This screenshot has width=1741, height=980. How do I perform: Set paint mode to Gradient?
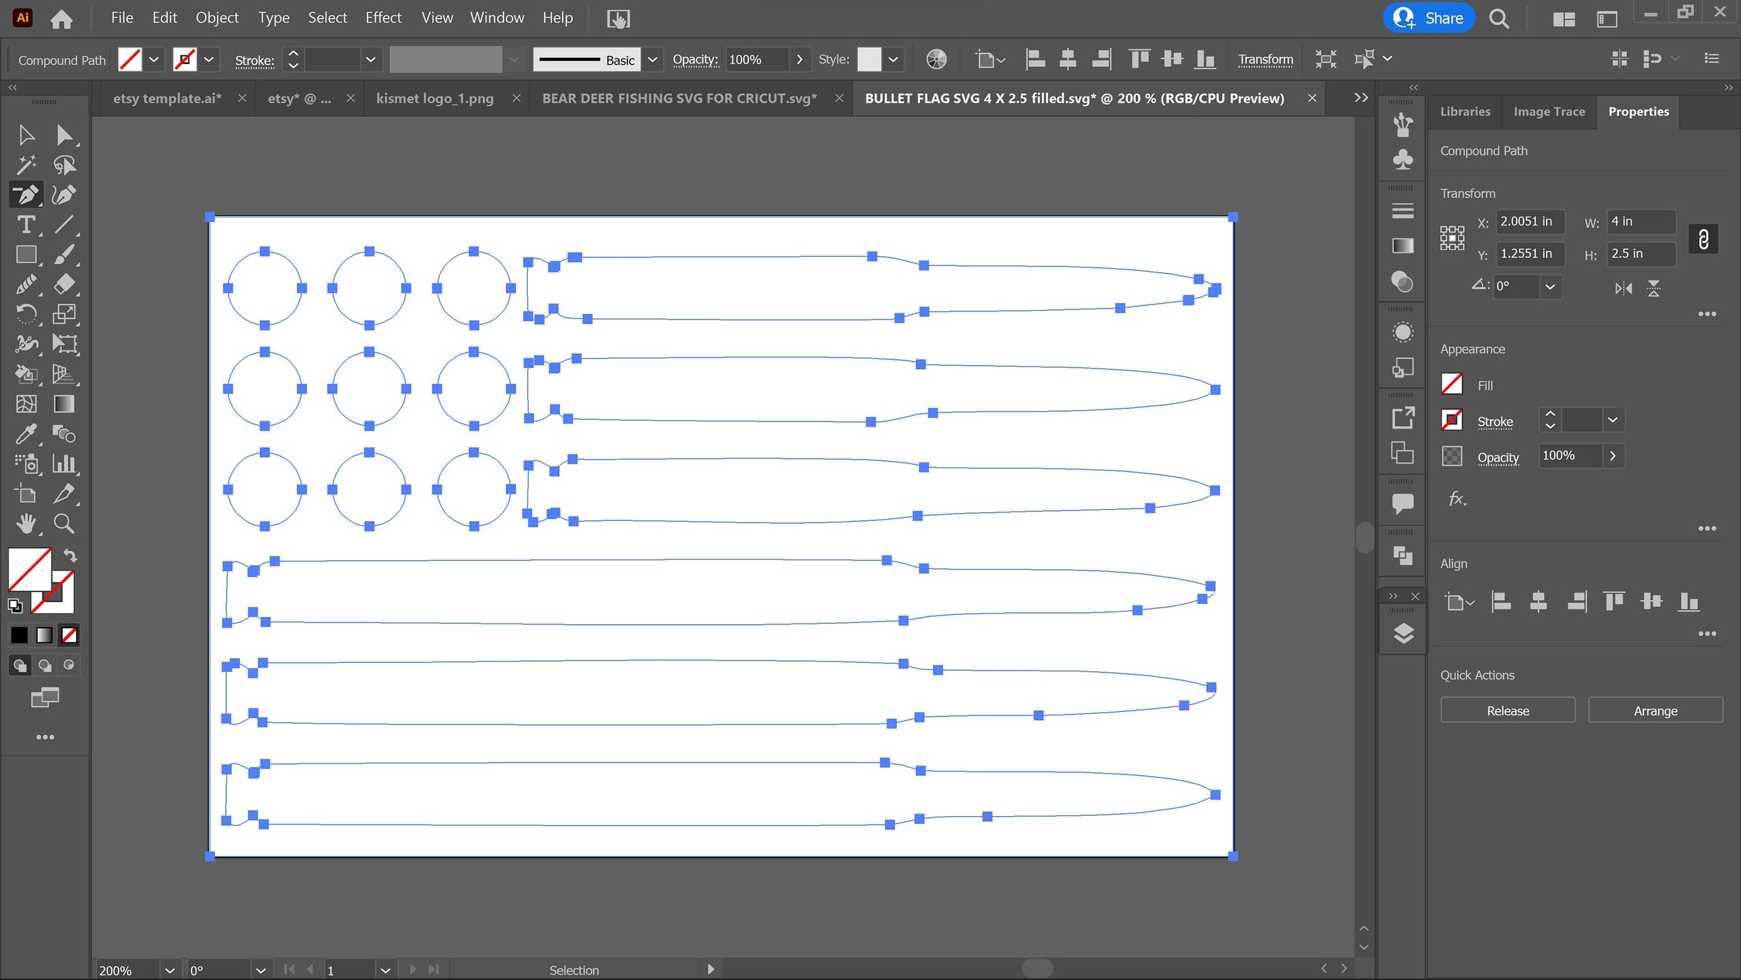click(x=44, y=635)
